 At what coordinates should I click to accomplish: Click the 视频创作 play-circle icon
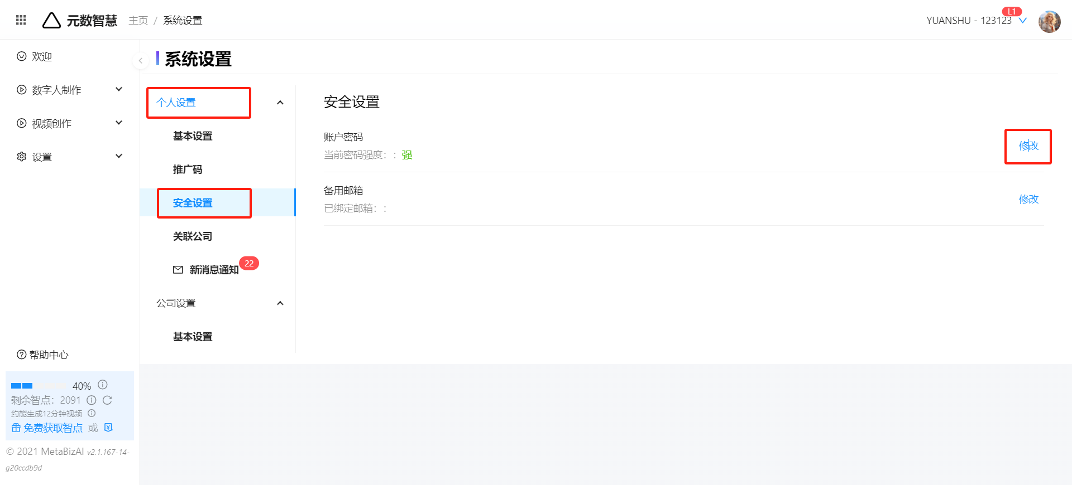pyautogui.click(x=22, y=123)
